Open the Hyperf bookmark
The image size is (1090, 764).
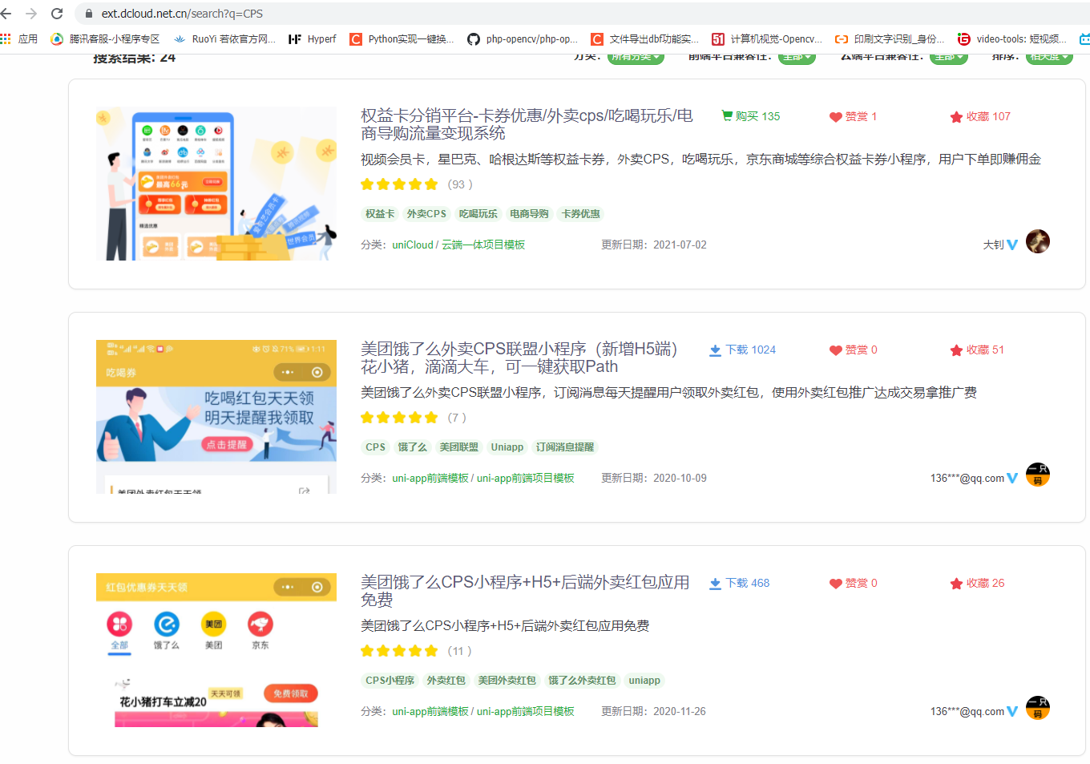click(x=313, y=38)
